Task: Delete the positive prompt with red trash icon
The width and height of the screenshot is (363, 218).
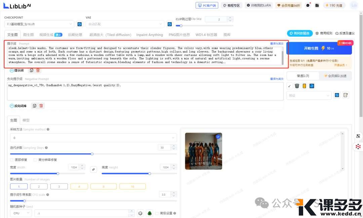Action: [38, 70]
